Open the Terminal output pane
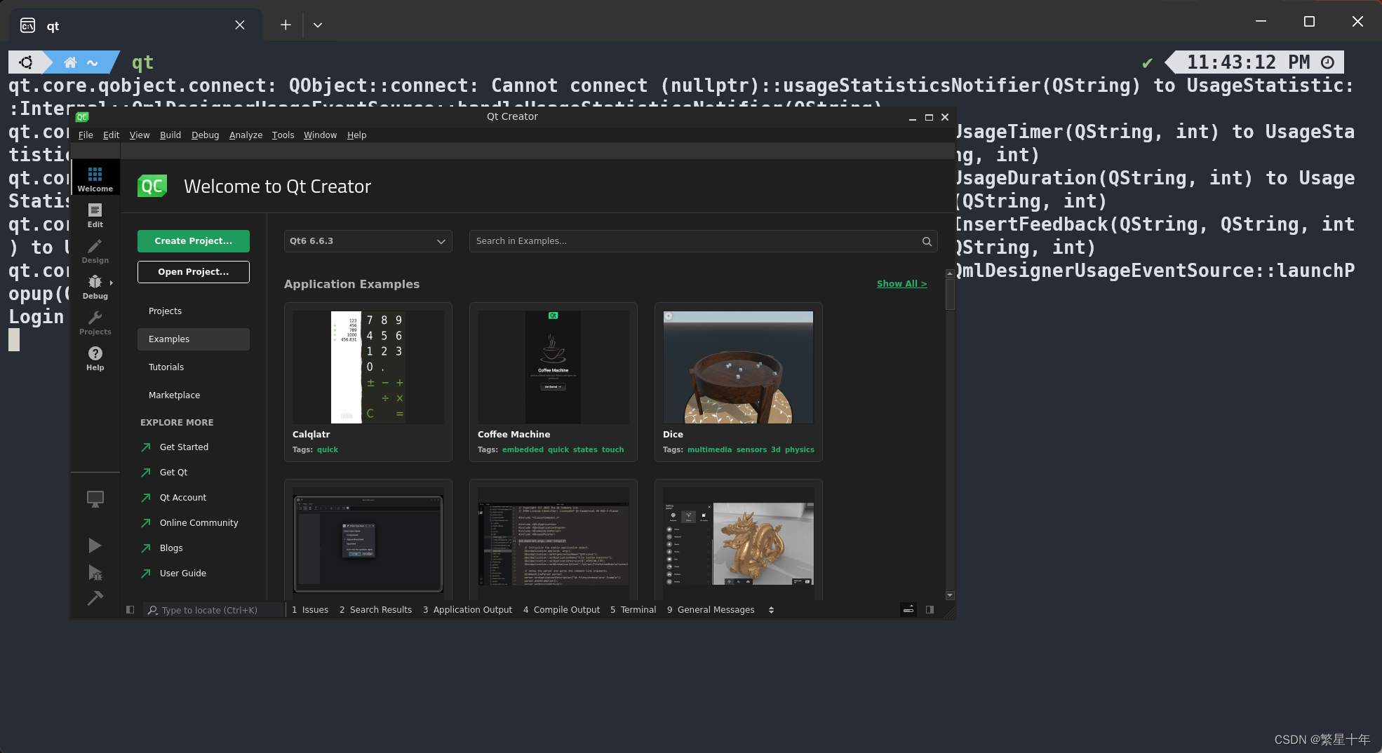The height and width of the screenshot is (753, 1382). click(633, 610)
